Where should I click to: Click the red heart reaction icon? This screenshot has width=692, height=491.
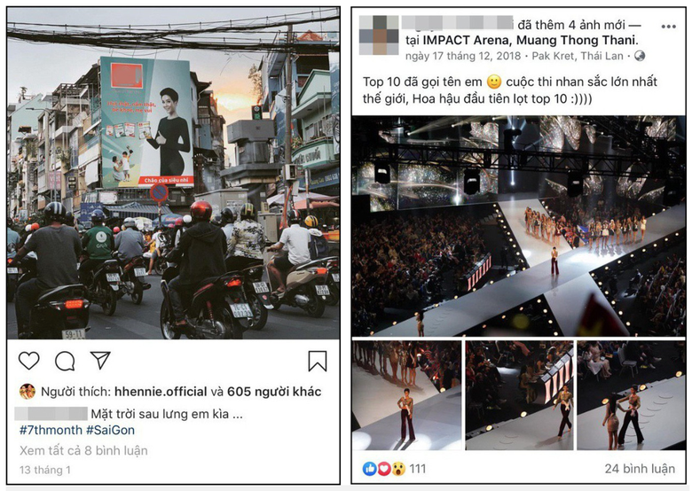(384, 469)
